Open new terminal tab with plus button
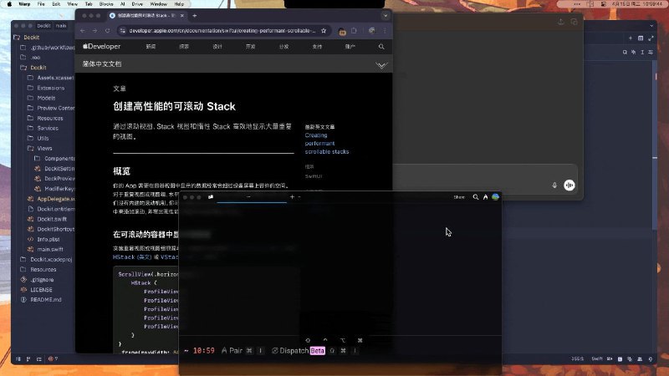The image size is (669, 376). click(x=291, y=196)
